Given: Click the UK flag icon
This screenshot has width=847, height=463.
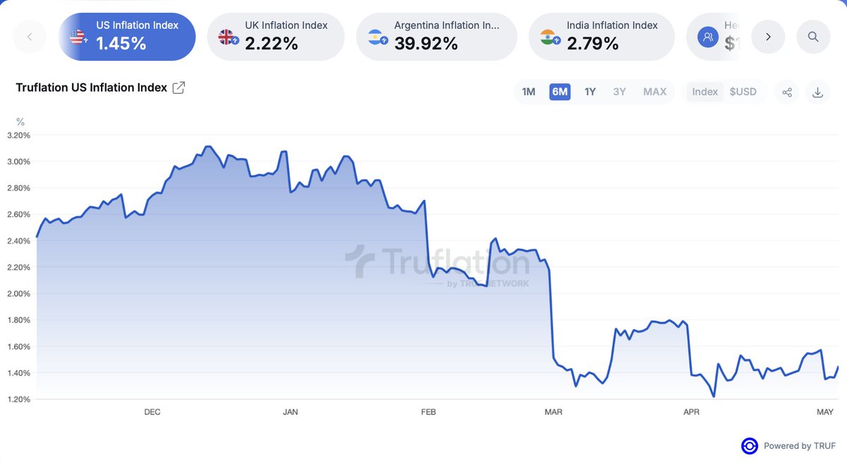Looking at the screenshot, I should point(227,37).
